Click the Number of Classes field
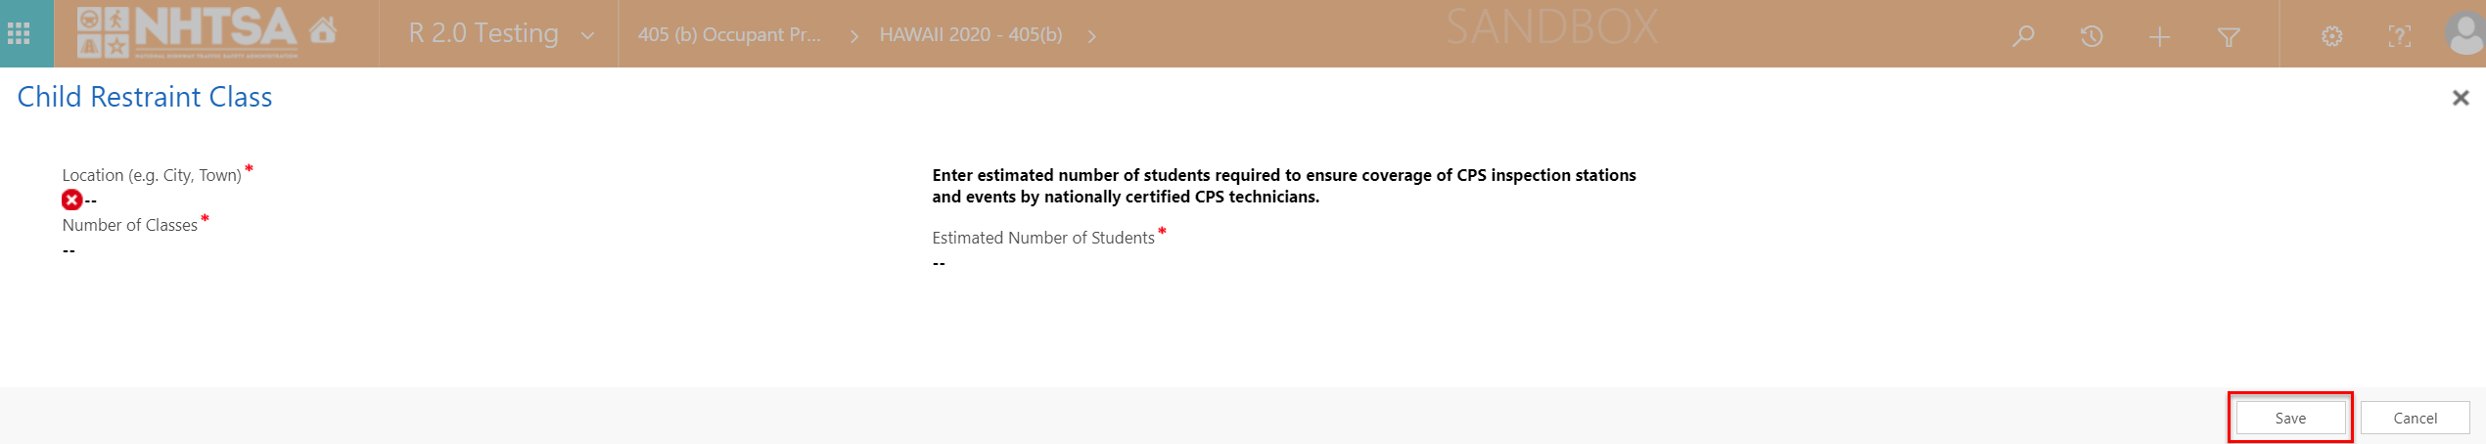 tap(69, 250)
